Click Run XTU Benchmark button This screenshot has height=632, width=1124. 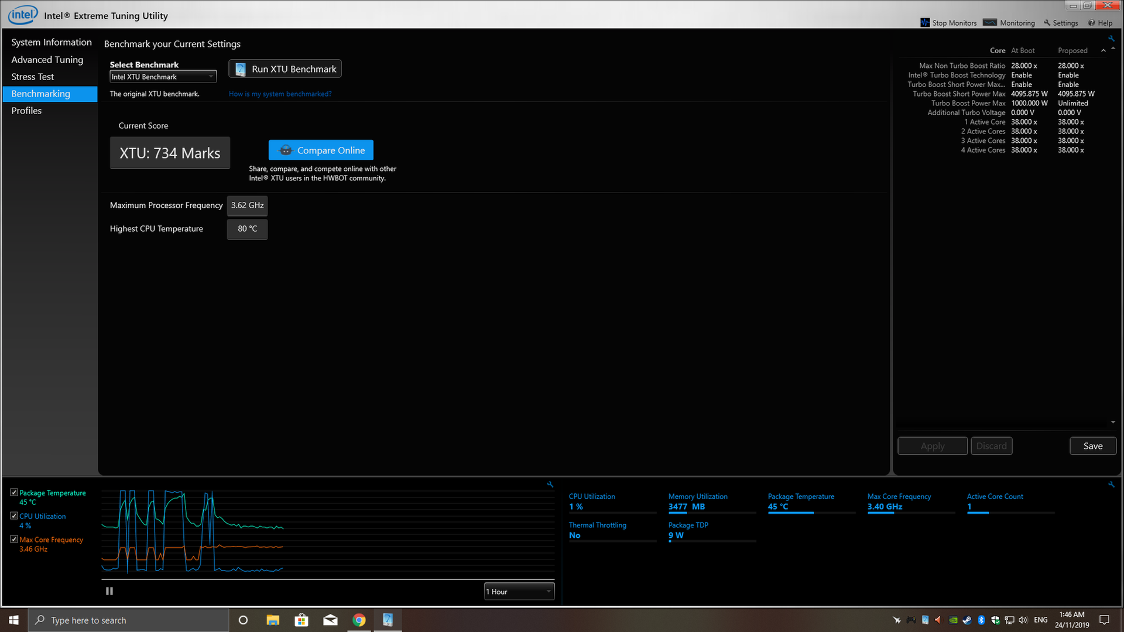point(285,69)
